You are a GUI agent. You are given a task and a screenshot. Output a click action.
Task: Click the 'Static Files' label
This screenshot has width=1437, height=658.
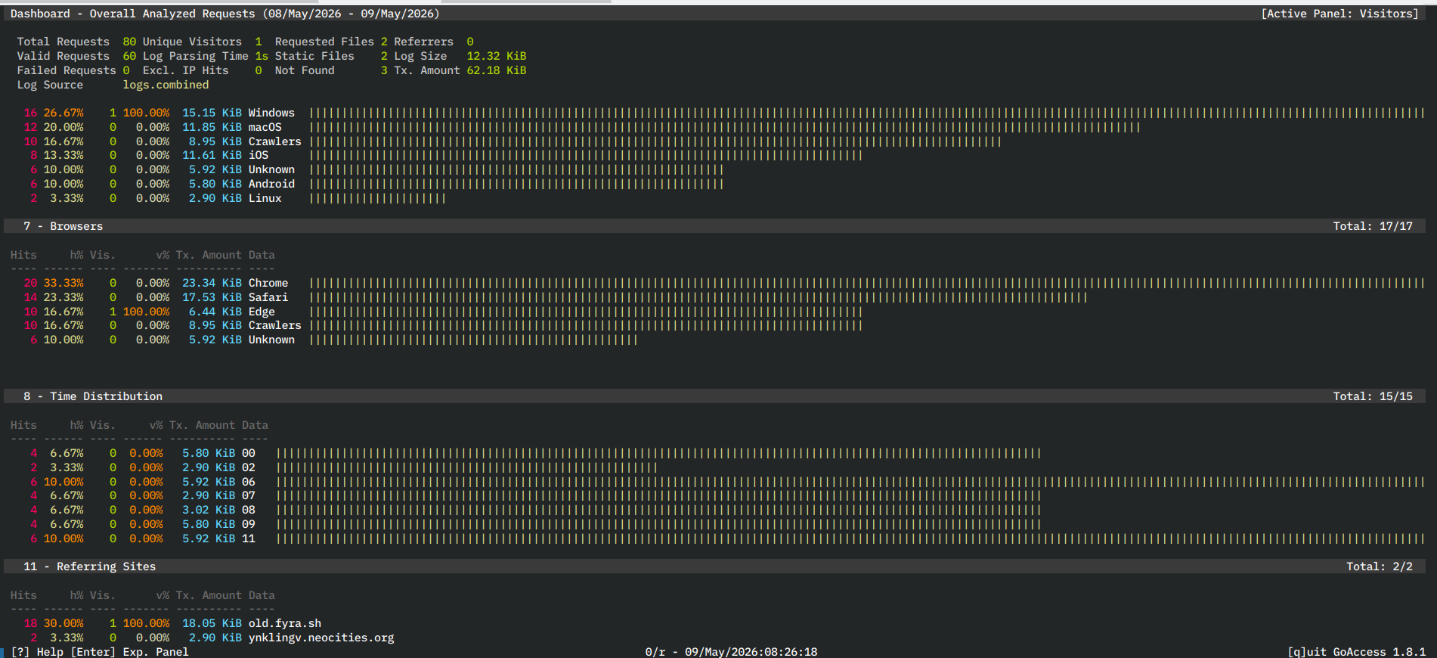(314, 56)
